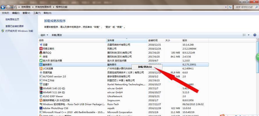The height and width of the screenshot is (116, 259).
Task: Click the 搜狗拼音输入法 icon
Action: point(41,100)
